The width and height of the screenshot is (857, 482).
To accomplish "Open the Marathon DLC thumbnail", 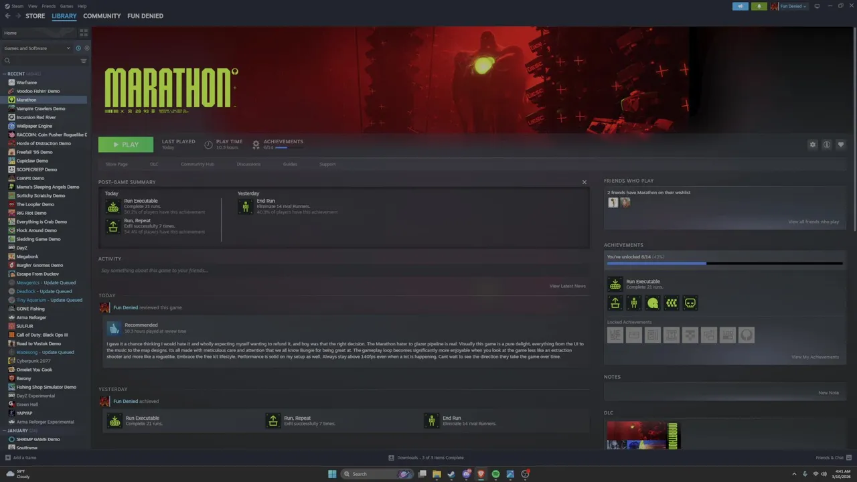I will 643,436.
